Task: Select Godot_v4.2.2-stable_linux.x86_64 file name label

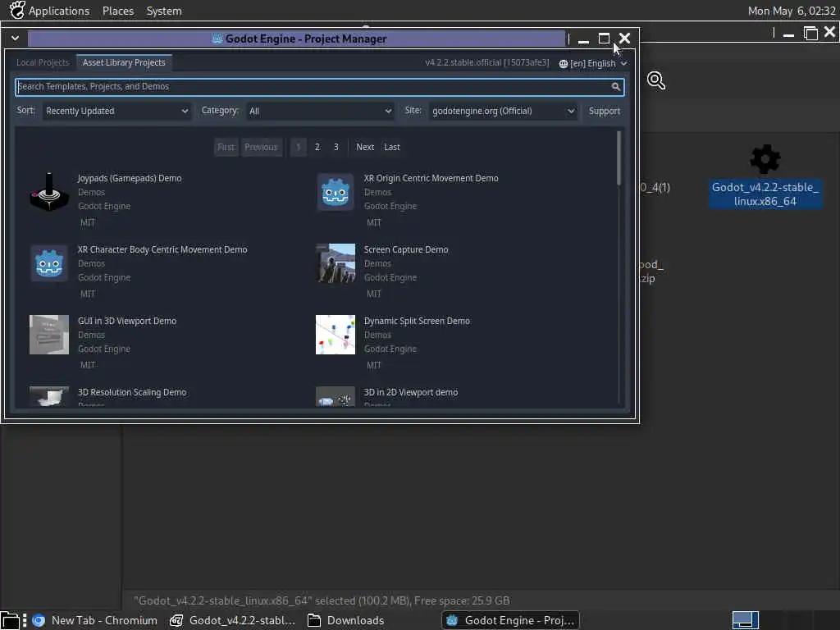Action: [x=765, y=194]
